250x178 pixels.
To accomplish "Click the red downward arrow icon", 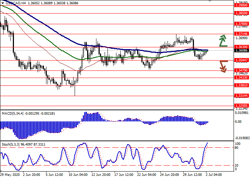I will point(223,66).
